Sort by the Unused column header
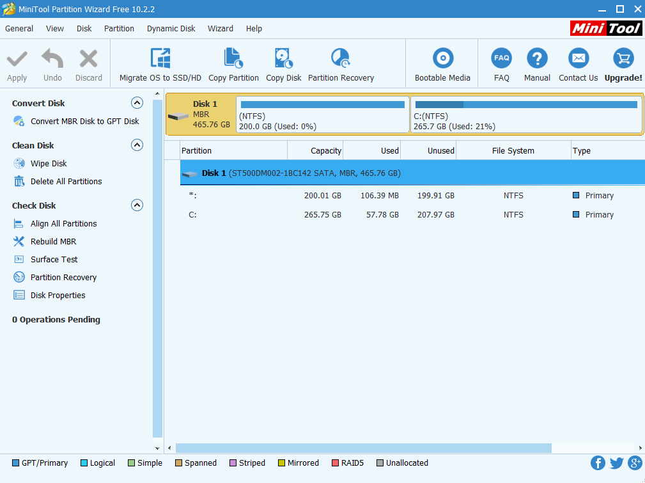Image resolution: width=645 pixels, height=483 pixels. pos(429,151)
